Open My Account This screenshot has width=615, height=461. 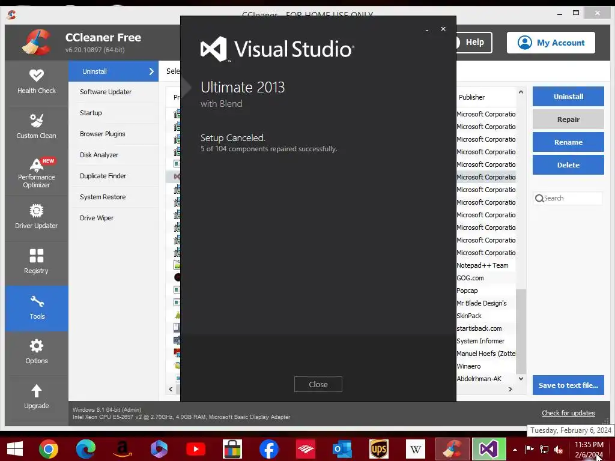tap(551, 43)
